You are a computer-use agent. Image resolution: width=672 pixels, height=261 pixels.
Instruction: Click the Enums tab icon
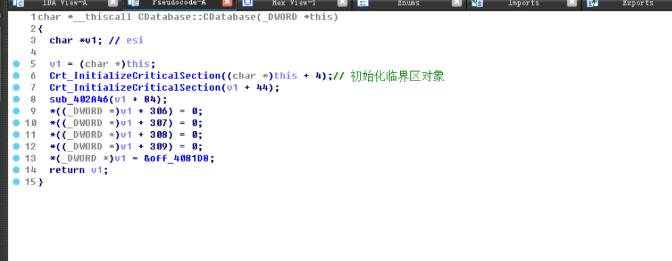(363, 3)
